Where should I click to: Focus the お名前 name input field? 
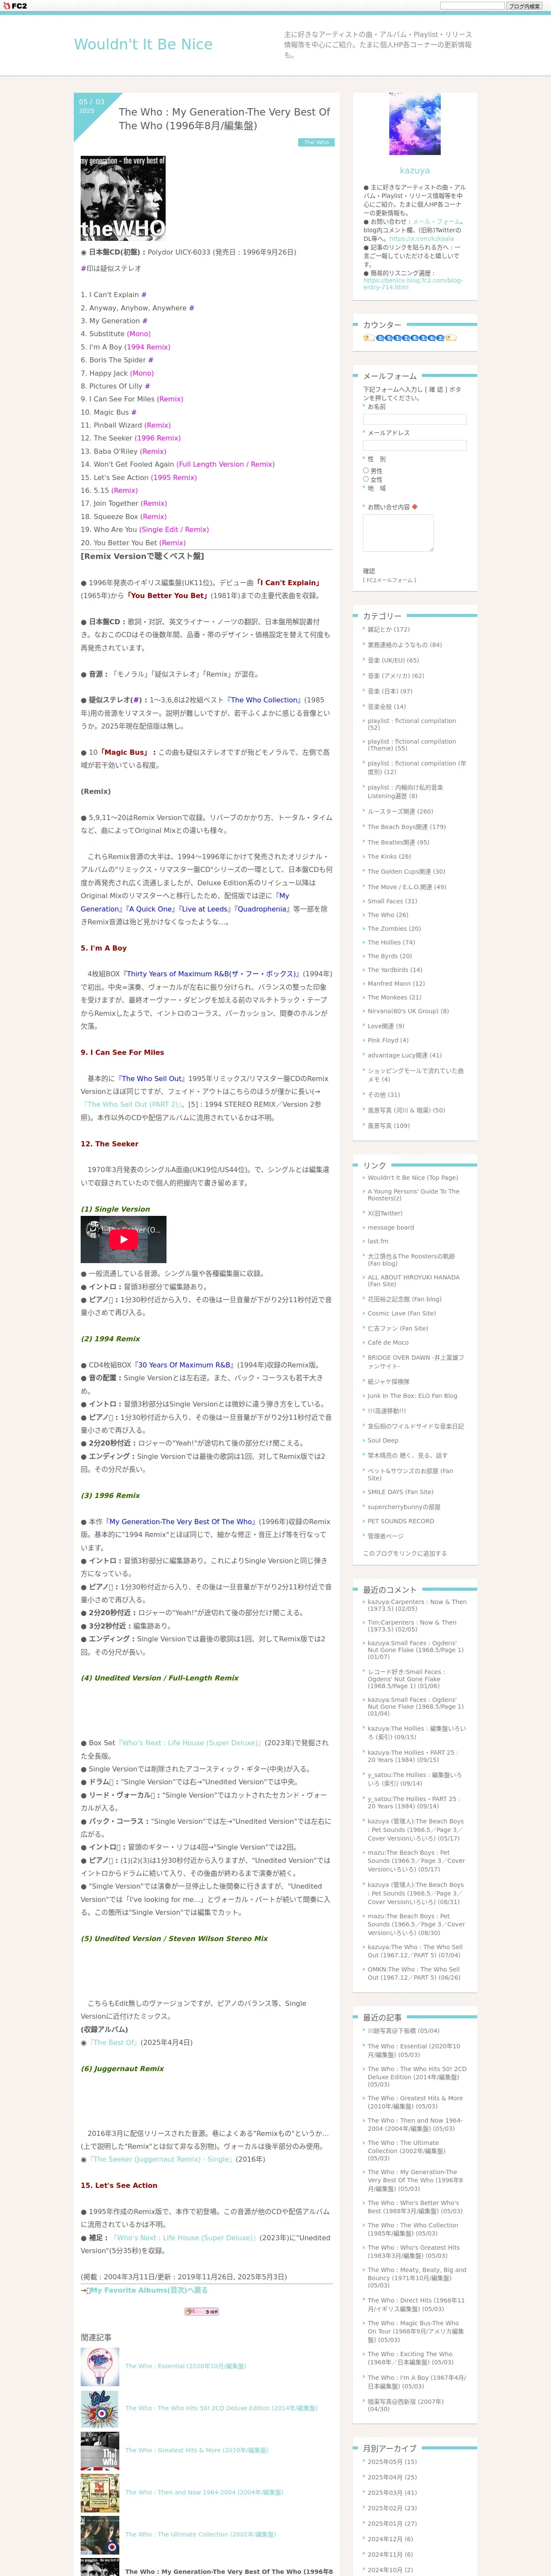pyautogui.click(x=414, y=419)
